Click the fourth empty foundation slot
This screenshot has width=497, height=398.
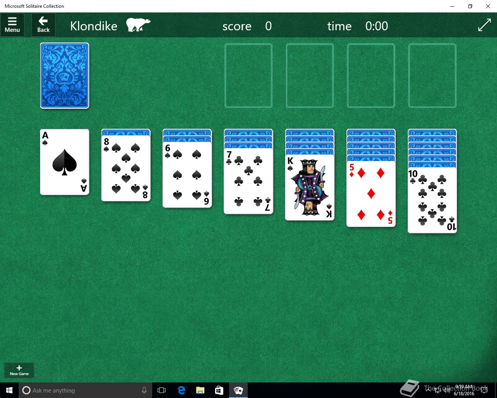[x=433, y=75]
